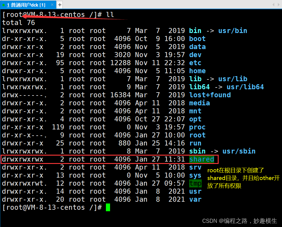Image resolution: width=282 pixels, height=227 pixels.
Task: Click the green connection status indicator
Action: (x=4, y=4)
